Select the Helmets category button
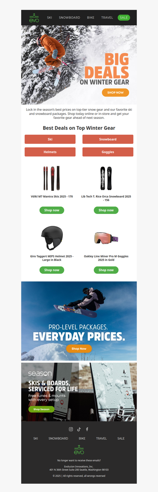Viewport: 158px width, 492px height. [x=50, y=152]
